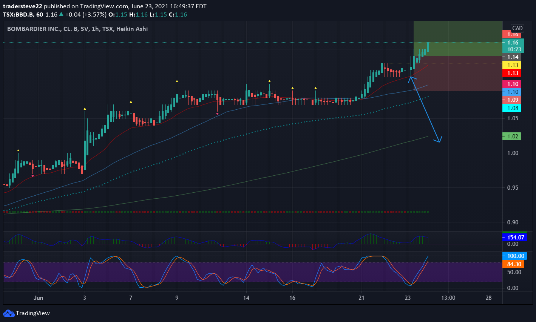Screen dimensions: 536x322
Task: Click the CAD currency label
Action: [517, 28]
